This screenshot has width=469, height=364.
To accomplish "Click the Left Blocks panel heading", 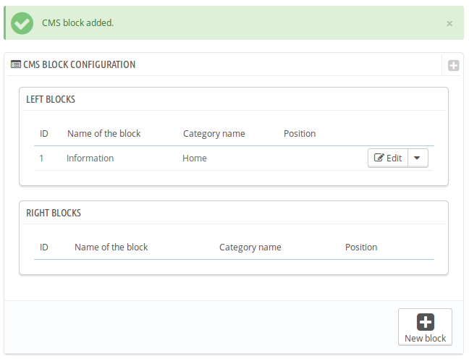I will [x=51, y=99].
